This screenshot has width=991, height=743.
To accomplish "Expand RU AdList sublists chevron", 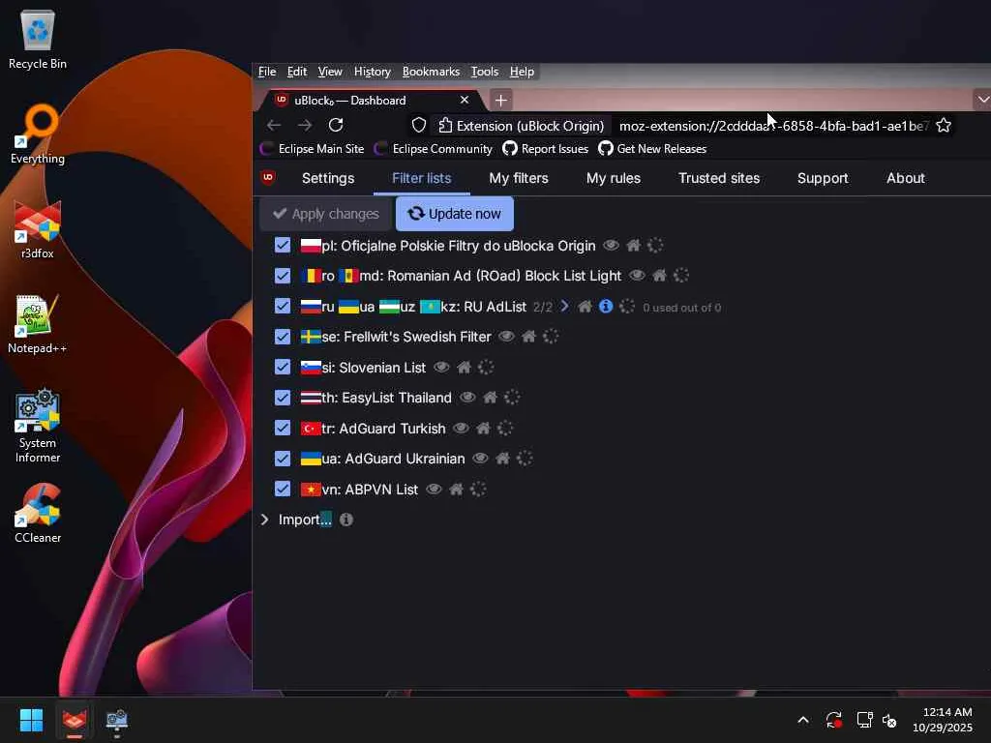I will [564, 307].
